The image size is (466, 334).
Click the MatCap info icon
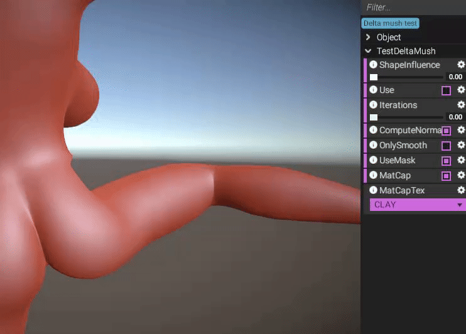point(373,175)
